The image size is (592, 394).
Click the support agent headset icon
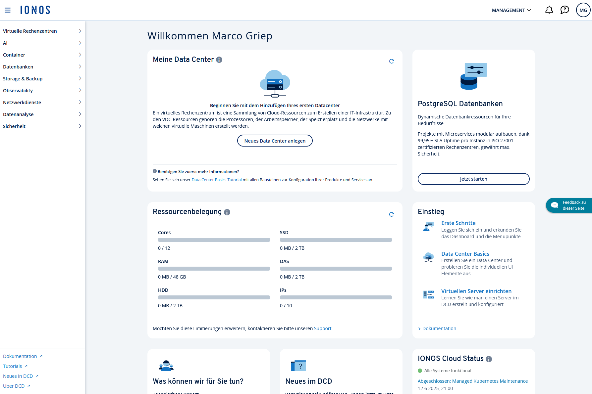[166, 366]
